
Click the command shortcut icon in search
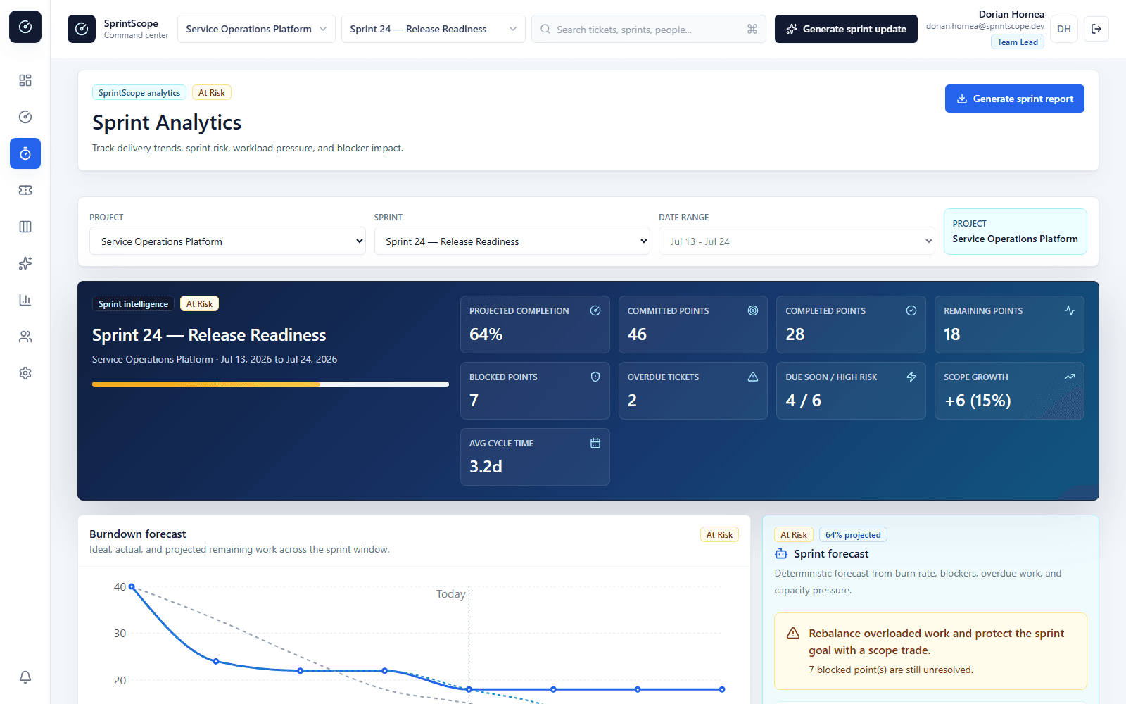(x=752, y=29)
